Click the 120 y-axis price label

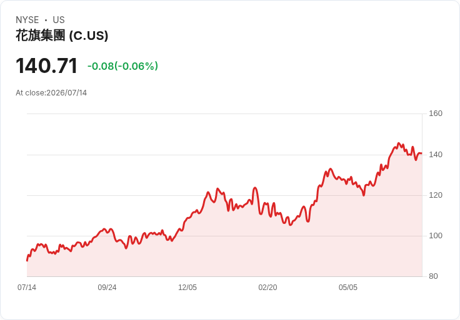[x=436, y=195]
